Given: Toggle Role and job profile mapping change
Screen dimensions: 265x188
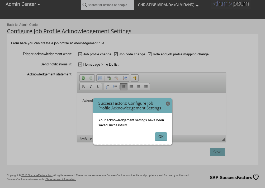Looking at the screenshot, I should pyautogui.click(x=150, y=54).
